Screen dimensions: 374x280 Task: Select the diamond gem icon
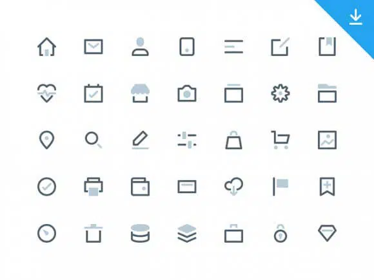pos(328,233)
